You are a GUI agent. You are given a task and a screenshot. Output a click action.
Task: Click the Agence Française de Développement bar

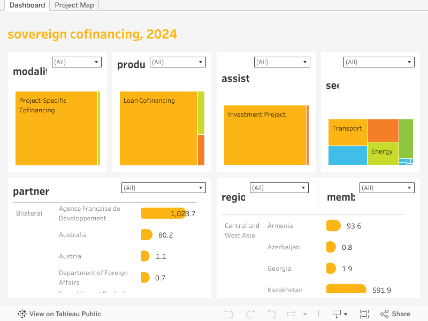point(163,213)
